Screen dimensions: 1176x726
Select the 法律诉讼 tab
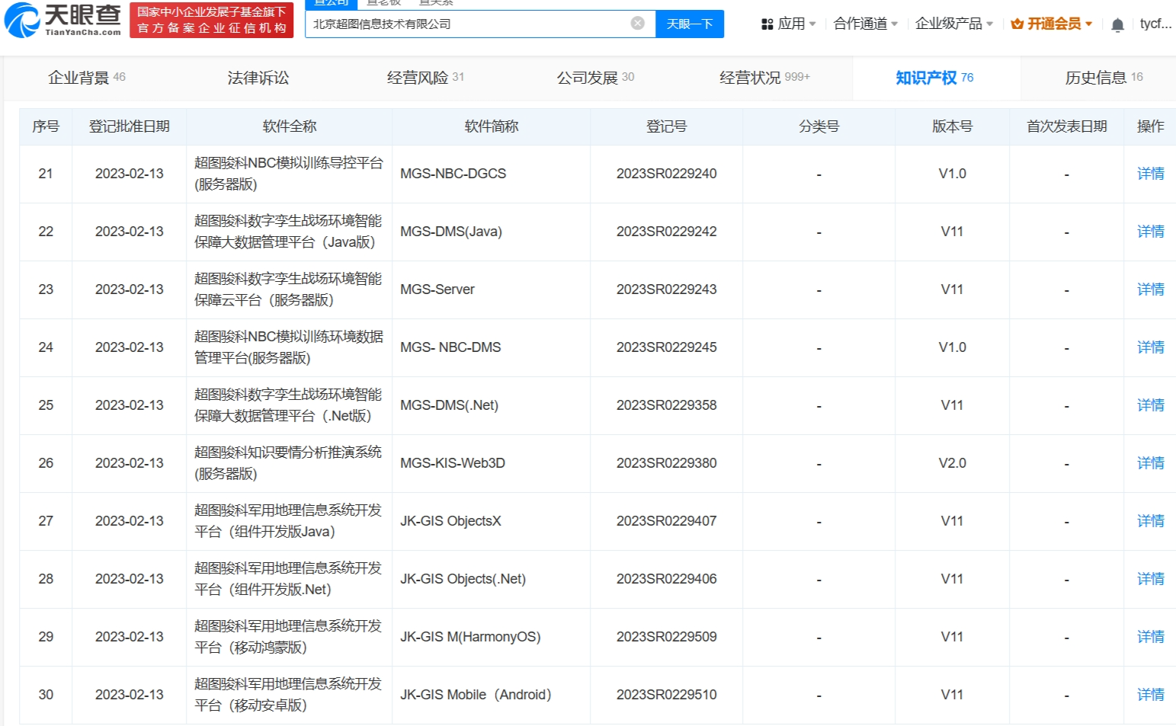tap(258, 78)
